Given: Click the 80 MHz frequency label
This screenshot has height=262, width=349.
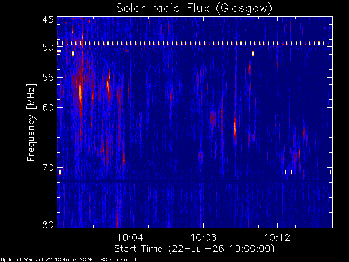Looking at the screenshot, I should pos(48,224).
